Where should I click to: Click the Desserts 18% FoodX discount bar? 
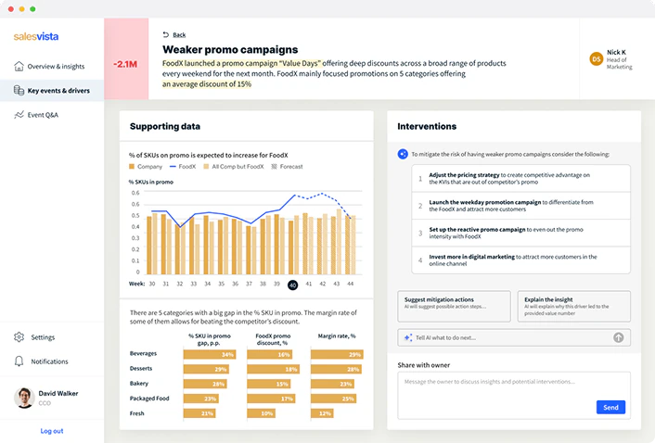pos(273,369)
